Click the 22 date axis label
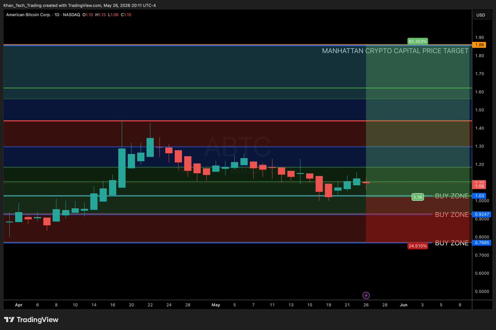This screenshot has height=330, width=496. (x=150, y=305)
